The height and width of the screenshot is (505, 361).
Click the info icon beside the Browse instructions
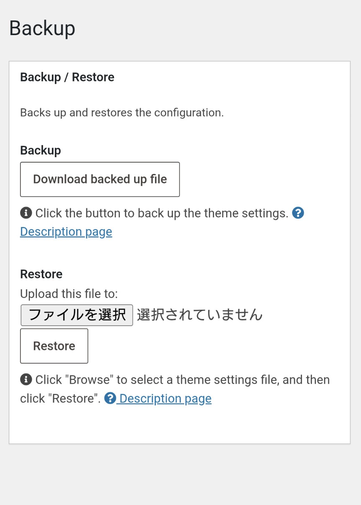coord(26,380)
